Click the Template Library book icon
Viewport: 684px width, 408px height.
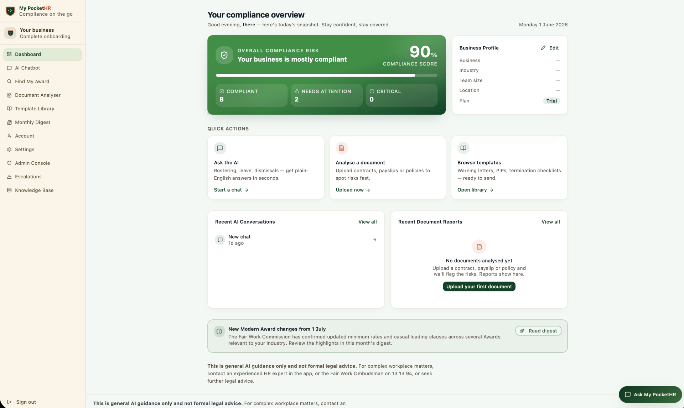(9, 109)
